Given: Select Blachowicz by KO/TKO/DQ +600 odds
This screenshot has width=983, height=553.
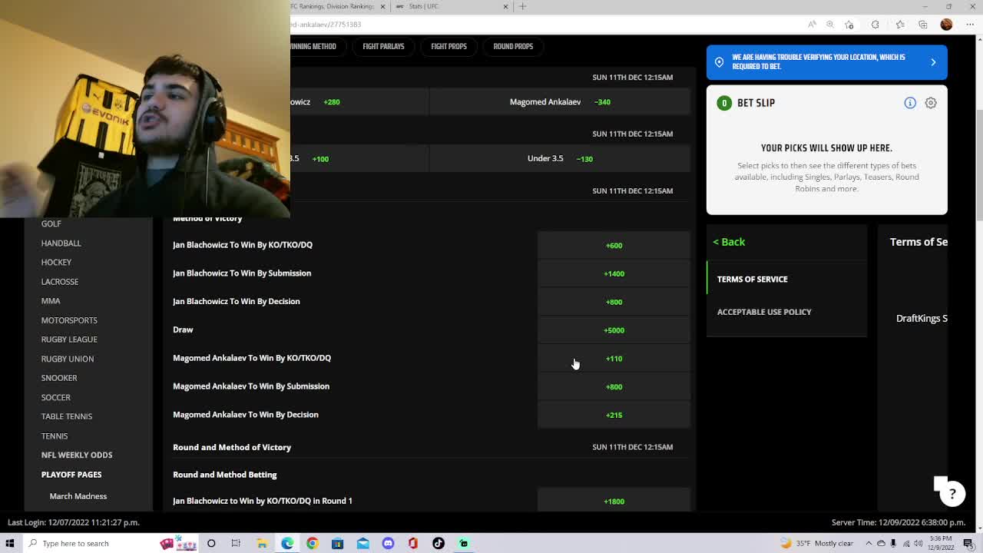Looking at the screenshot, I should click(x=614, y=245).
